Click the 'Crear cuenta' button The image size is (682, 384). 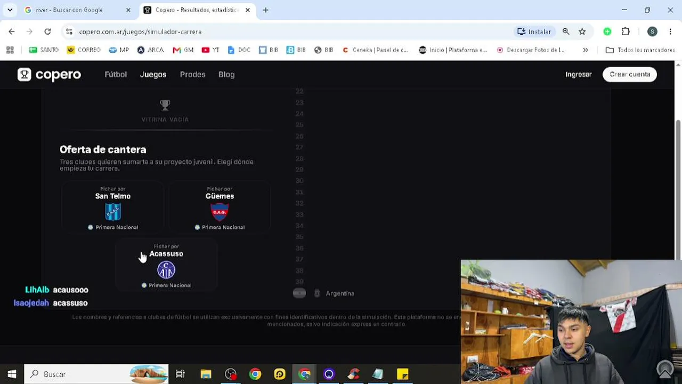coord(630,74)
